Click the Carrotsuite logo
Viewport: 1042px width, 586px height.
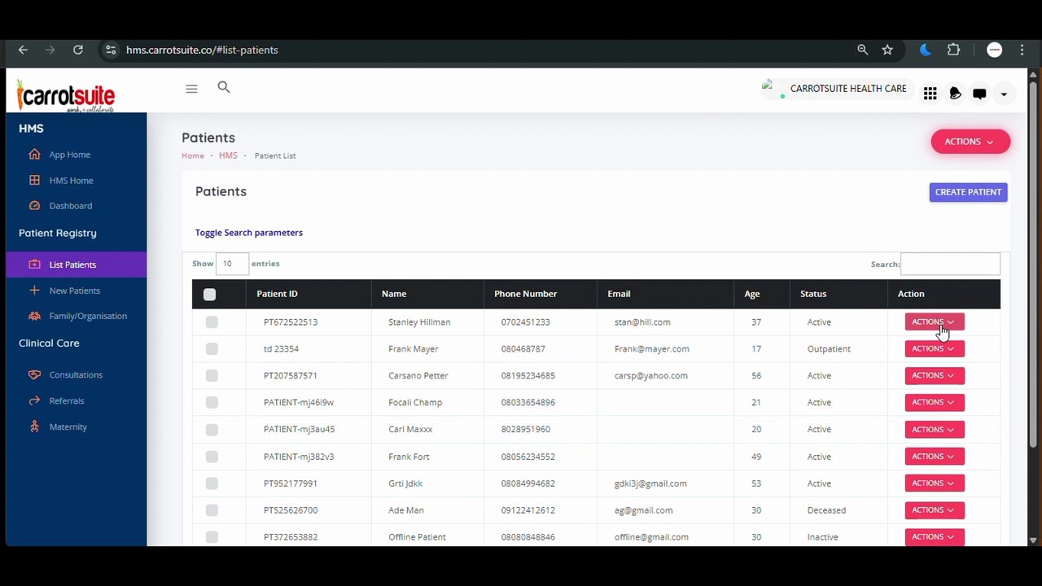click(66, 94)
